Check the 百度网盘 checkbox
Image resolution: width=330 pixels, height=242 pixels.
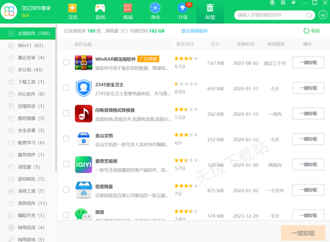pos(67,190)
